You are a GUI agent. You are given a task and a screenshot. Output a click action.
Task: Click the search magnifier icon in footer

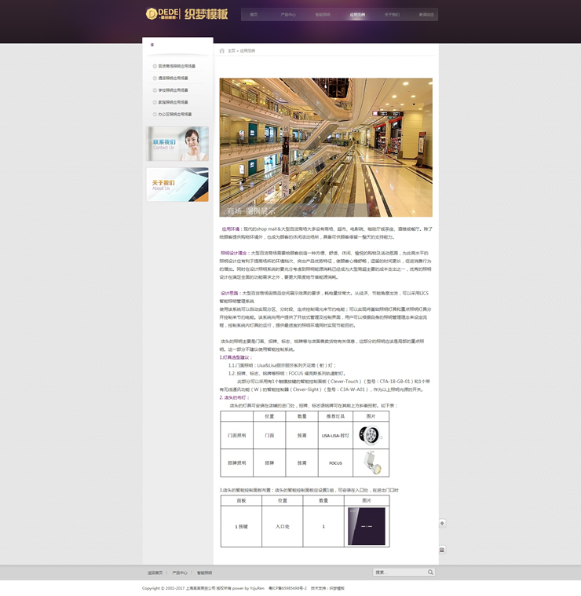pyautogui.click(x=430, y=572)
